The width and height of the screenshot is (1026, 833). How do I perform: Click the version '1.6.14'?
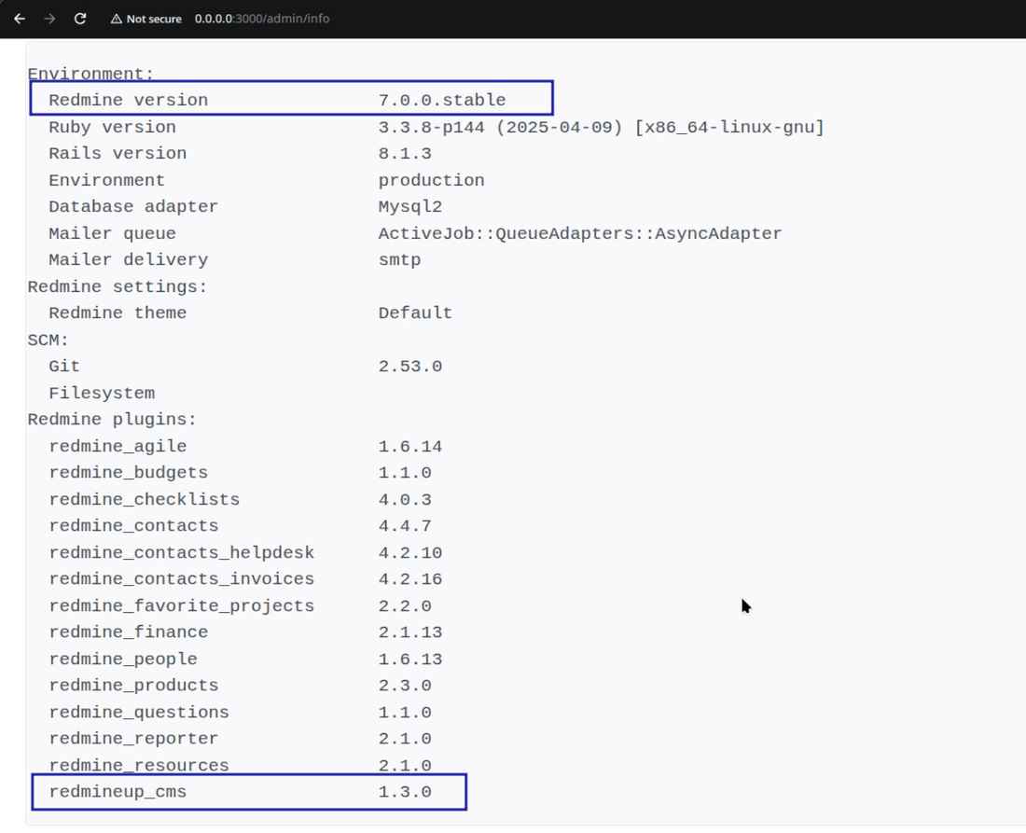pos(410,446)
